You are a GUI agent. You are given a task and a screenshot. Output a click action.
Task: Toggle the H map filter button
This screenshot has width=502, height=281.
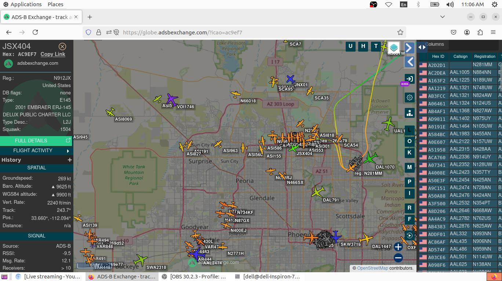363,46
